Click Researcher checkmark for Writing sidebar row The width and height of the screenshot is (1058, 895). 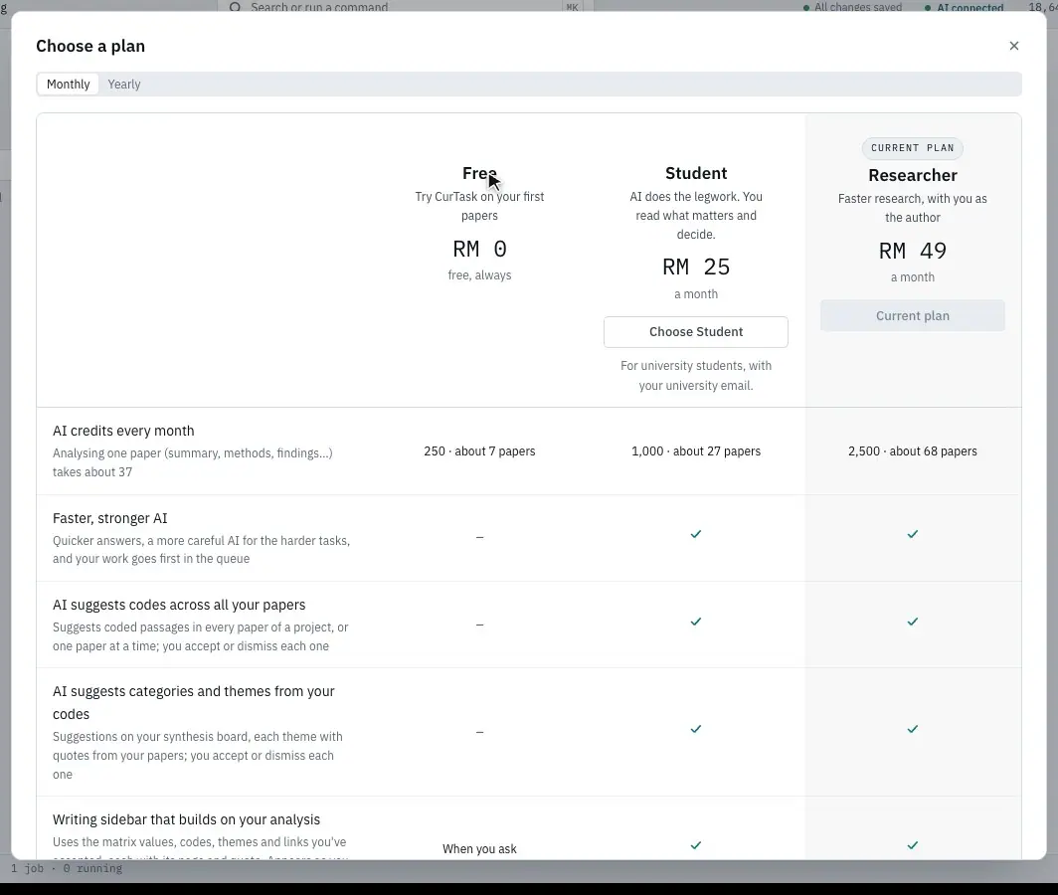pyautogui.click(x=912, y=845)
